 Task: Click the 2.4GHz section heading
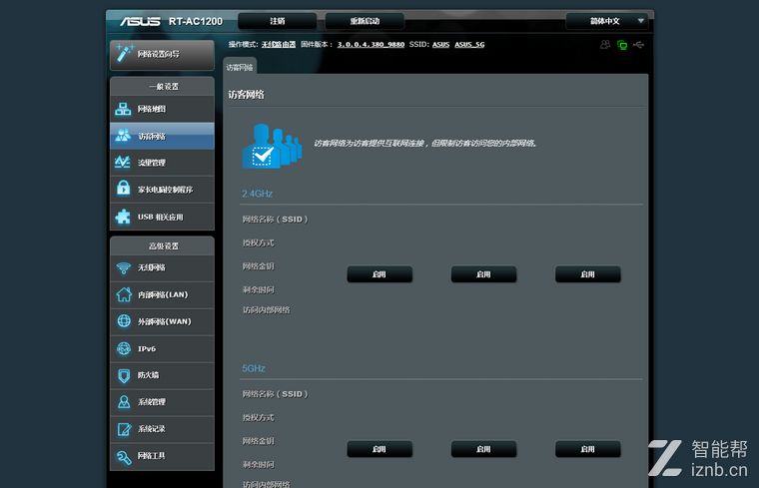(257, 194)
